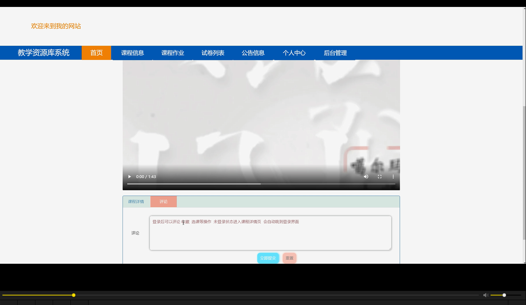Image resolution: width=526 pixels, height=305 pixels.
Task: Click the 教学资源库系统 site title
Action: coord(43,53)
